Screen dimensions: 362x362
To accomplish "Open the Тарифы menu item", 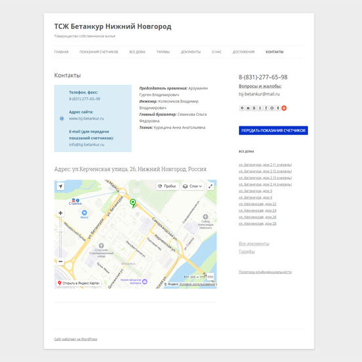I will 163,52.
